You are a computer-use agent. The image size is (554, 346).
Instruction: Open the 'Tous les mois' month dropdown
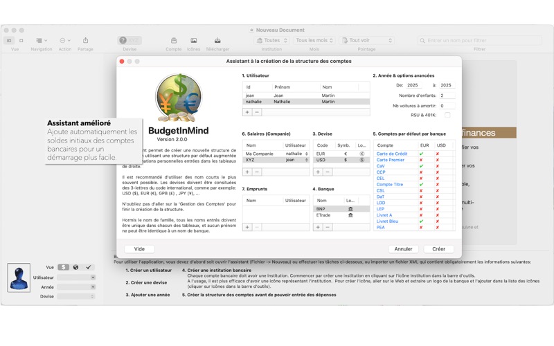[314, 41]
